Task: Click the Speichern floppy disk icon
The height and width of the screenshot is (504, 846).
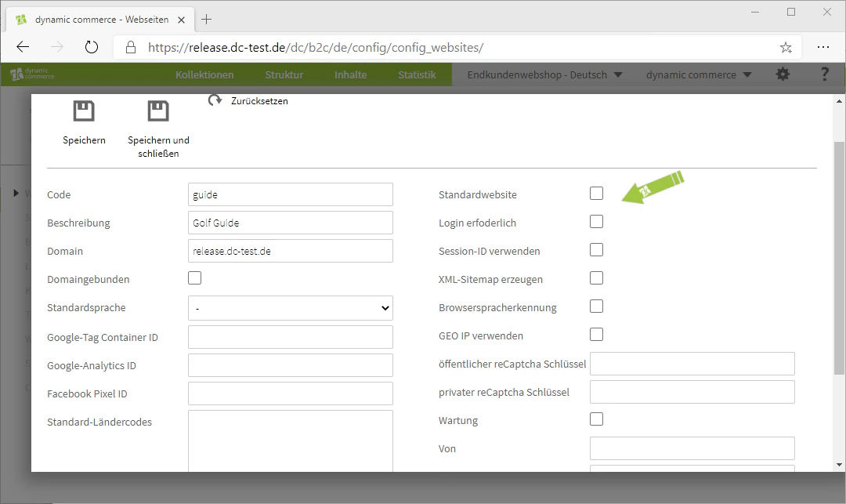Action: (84, 111)
